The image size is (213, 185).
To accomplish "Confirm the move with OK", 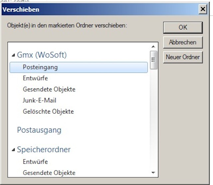I will [x=183, y=28].
